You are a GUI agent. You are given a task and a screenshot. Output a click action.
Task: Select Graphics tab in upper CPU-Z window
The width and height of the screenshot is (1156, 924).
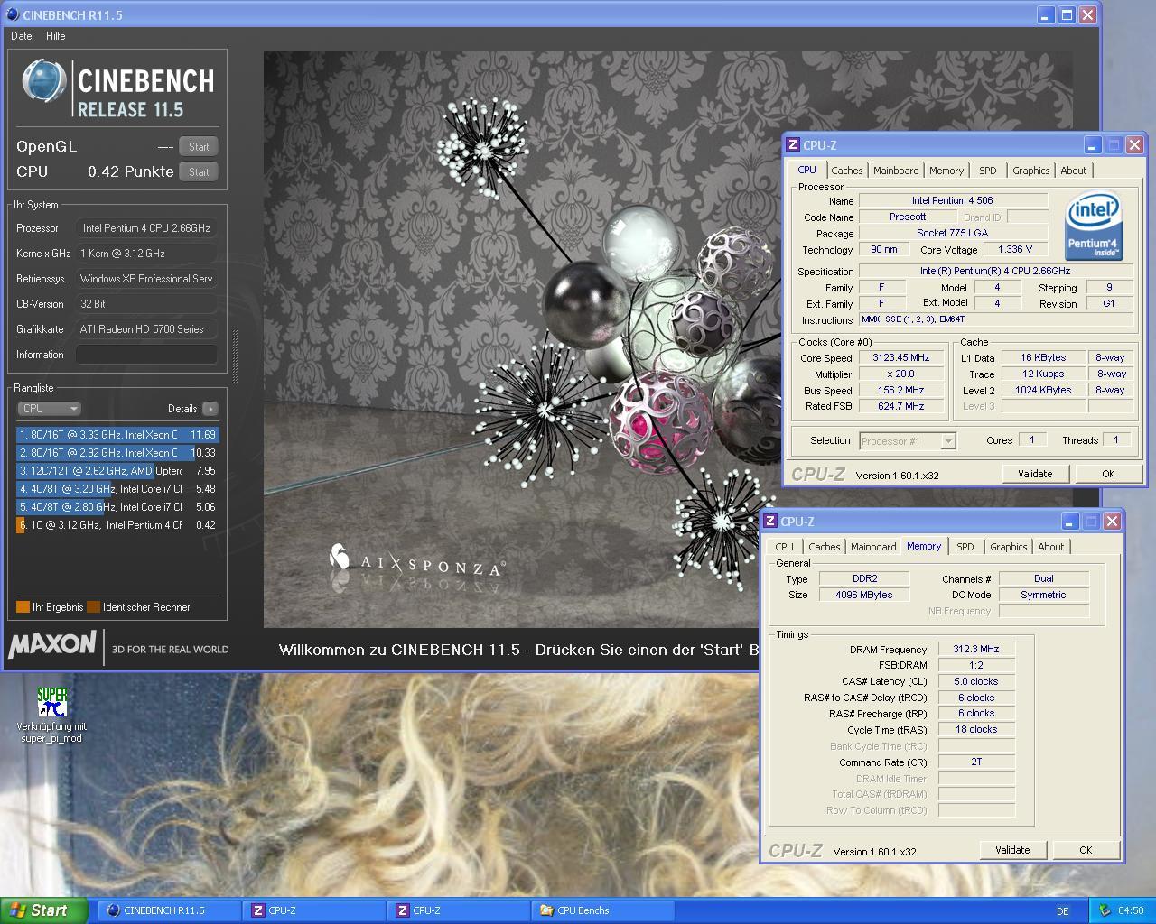(x=1031, y=171)
